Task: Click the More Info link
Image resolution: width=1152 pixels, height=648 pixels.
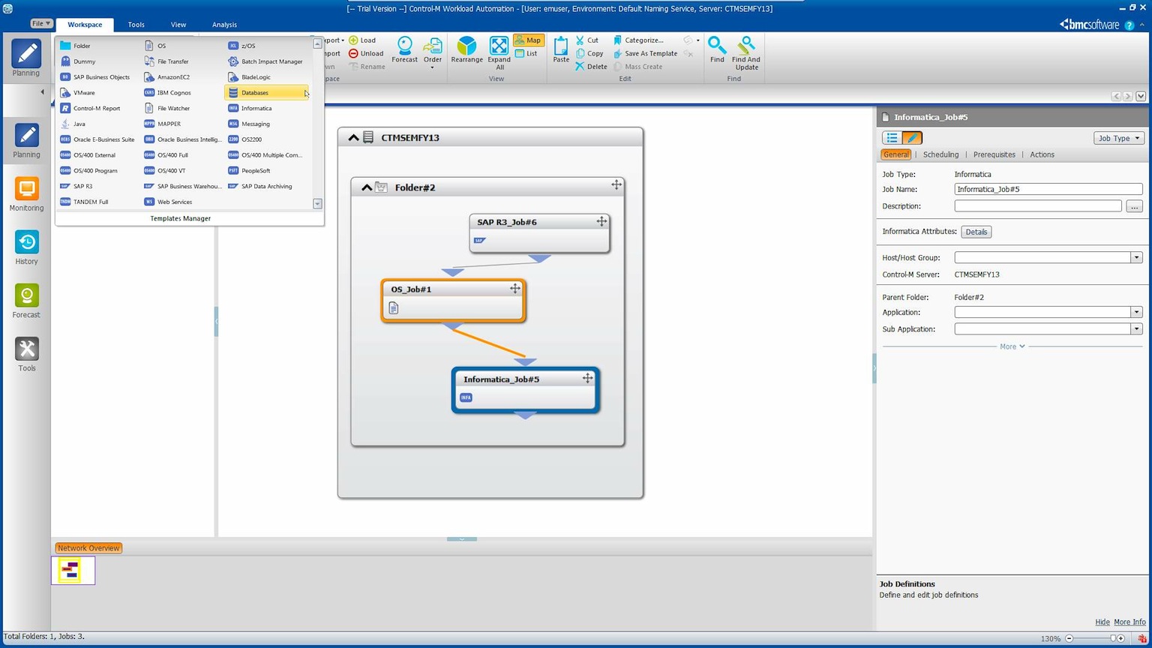Action: (x=1129, y=622)
